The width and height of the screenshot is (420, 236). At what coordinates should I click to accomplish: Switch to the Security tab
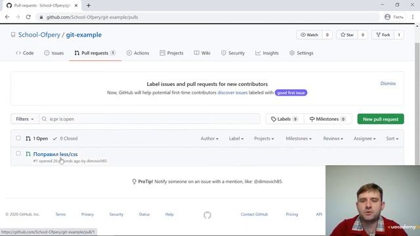233,53
